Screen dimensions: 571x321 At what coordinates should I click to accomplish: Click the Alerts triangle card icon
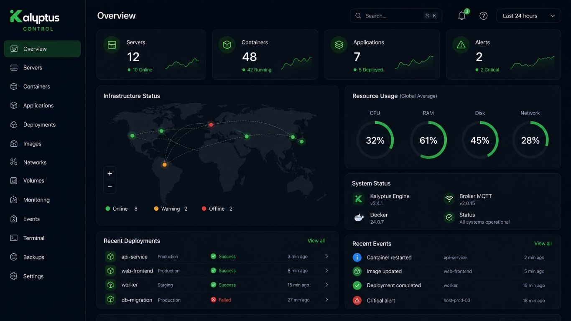461,45
